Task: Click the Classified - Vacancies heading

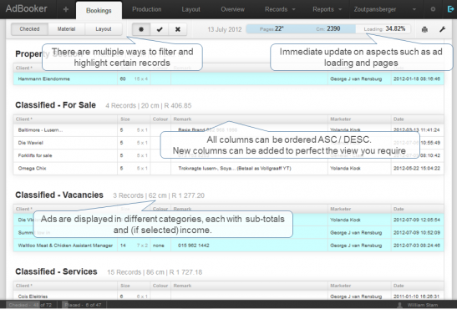Action: pos(59,195)
